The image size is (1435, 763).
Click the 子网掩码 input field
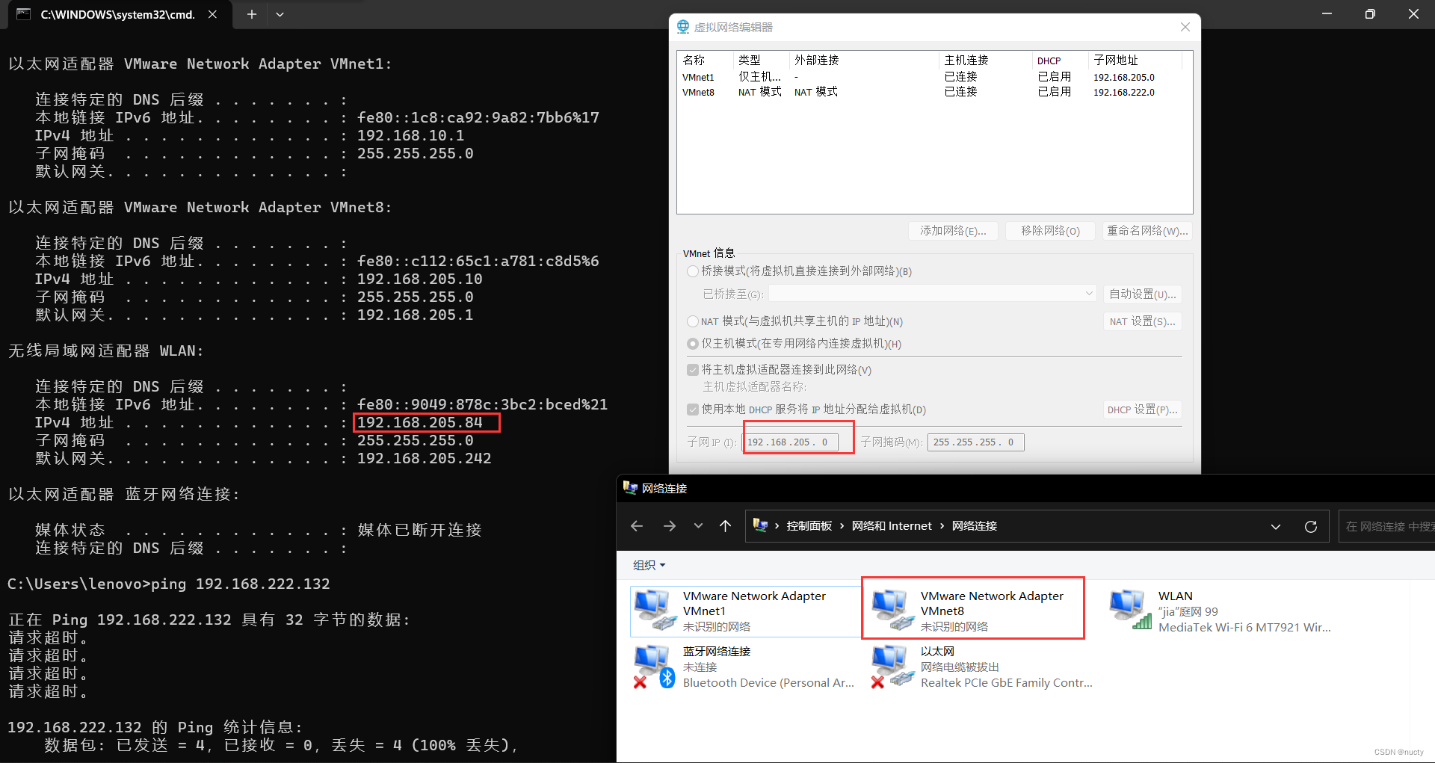click(x=975, y=442)
